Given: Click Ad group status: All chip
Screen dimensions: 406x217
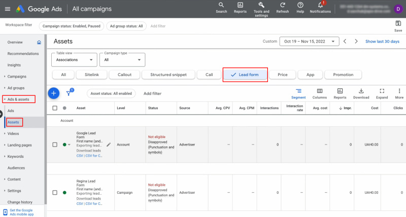Looking at the screenshot, I should pos(126,26).
